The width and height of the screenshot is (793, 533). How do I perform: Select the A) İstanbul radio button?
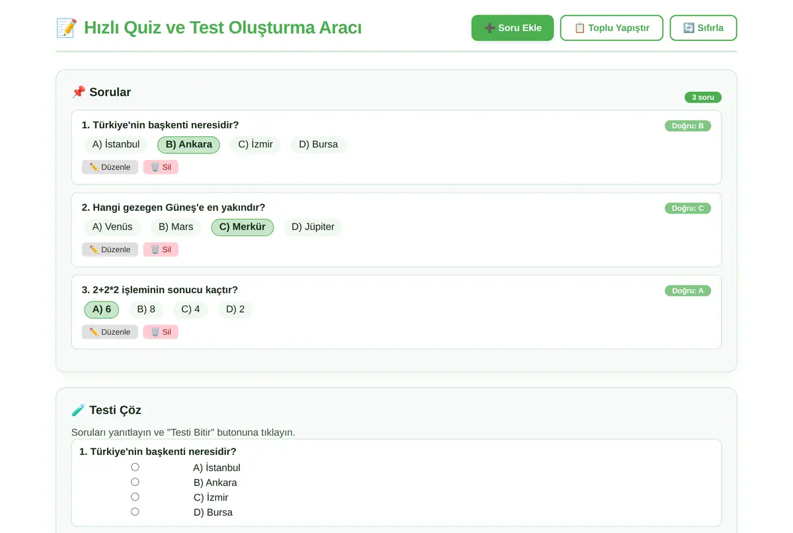click(135, 467)
